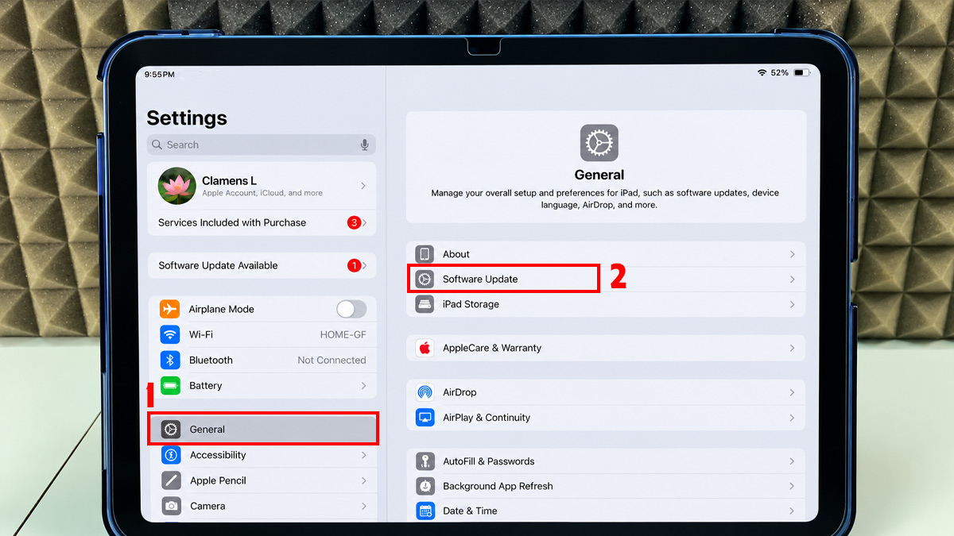
Task: Open Background App Refresh
Action: 606,486
